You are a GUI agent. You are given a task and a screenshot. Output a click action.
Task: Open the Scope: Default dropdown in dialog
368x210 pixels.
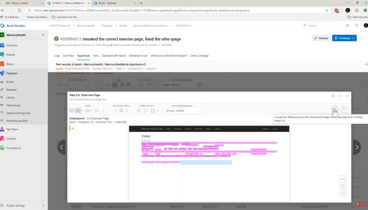tap(182, 111)
